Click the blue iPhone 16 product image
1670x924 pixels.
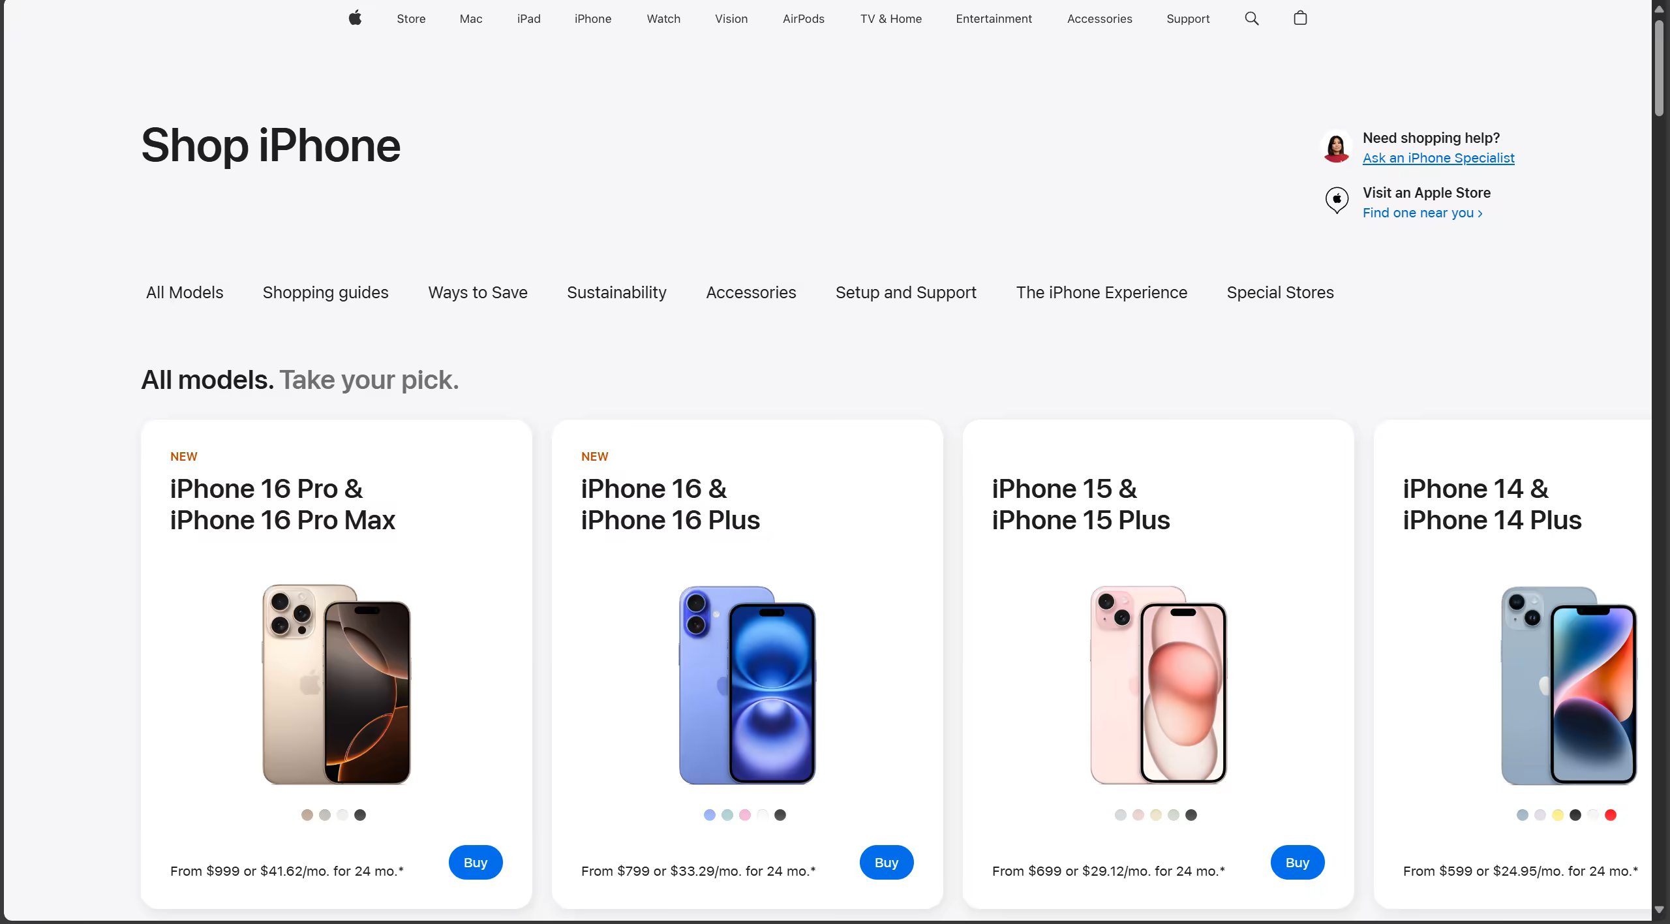click(748, 685)
